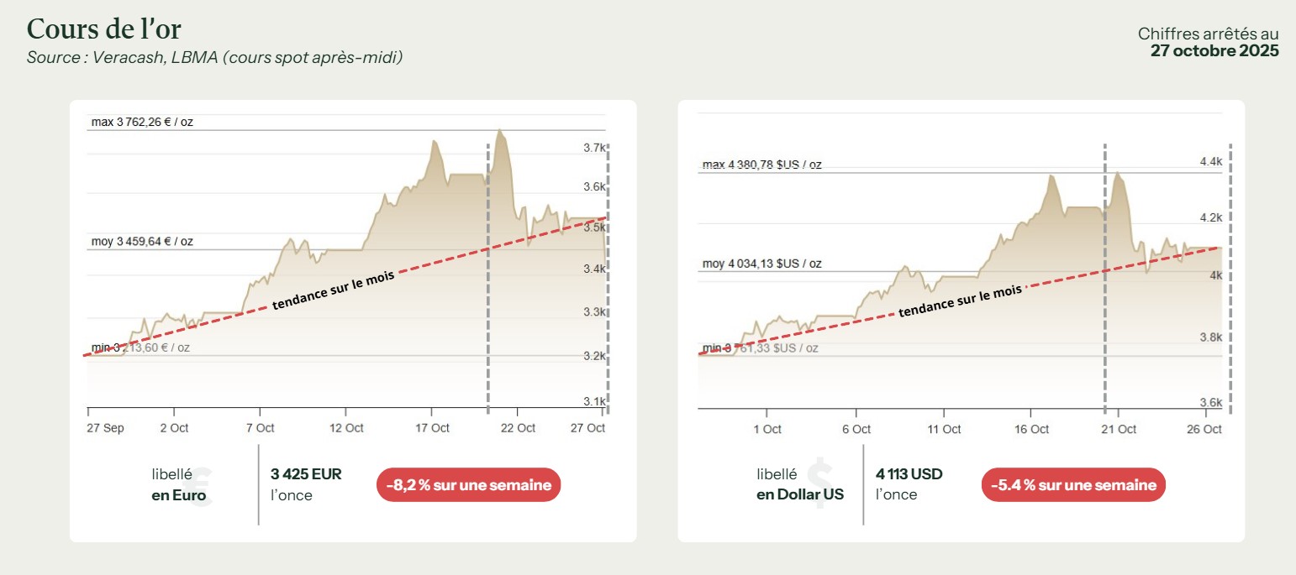Click the 4.4k axis label on dollar chart
This screenshot has height=575, width=1296.
[1210, 161]
